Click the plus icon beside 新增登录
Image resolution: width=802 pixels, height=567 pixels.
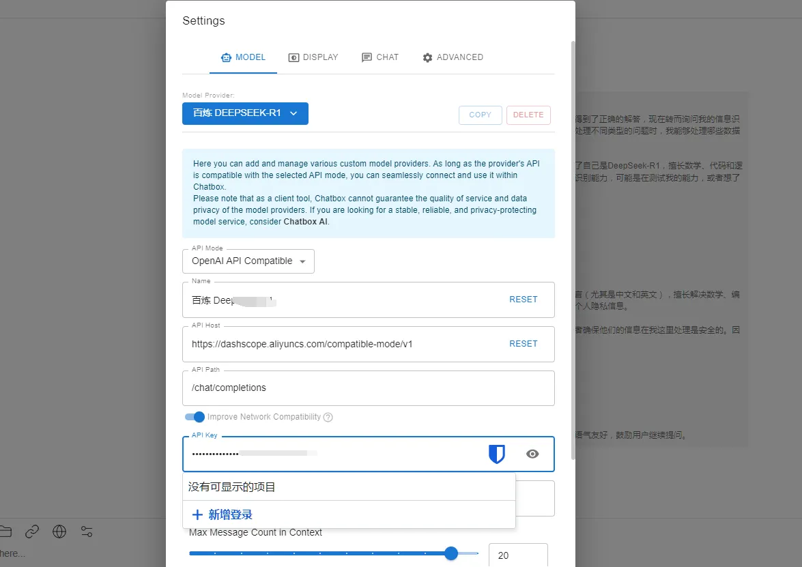(x=197, y=514)
